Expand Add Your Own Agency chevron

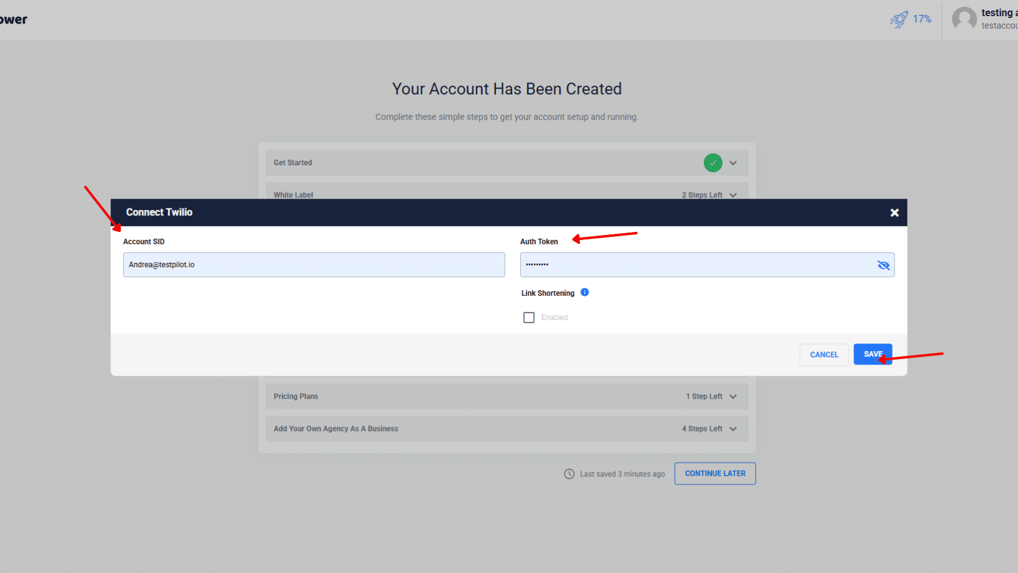[733, 429]
